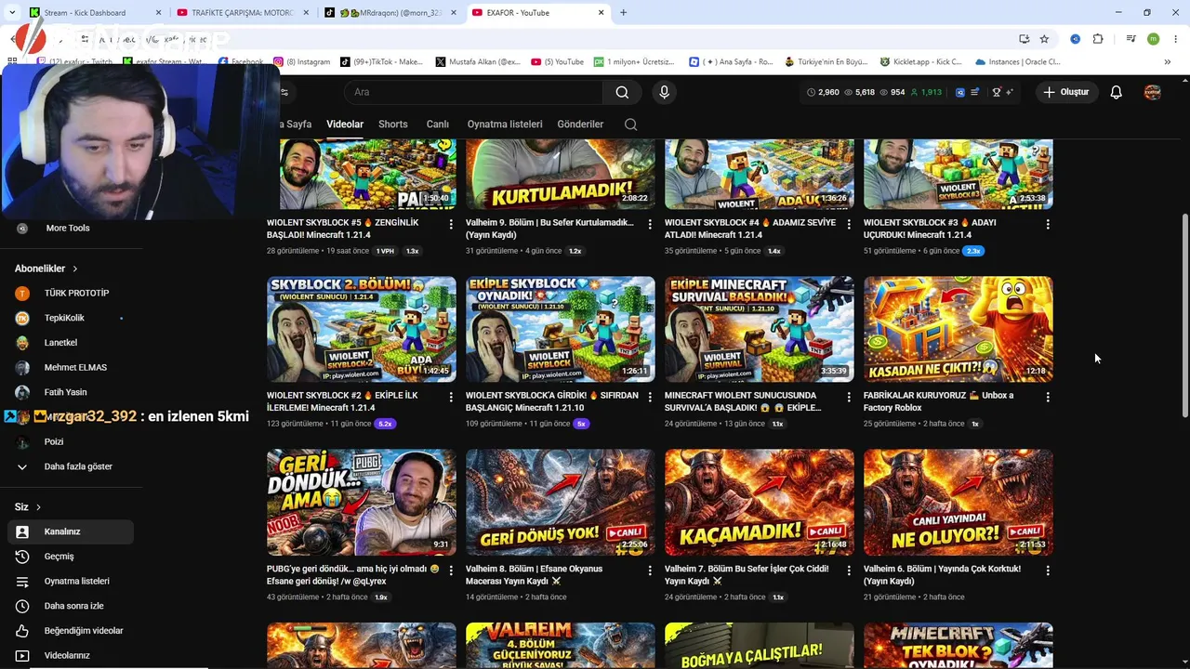Open Beğendiğim videolar list
The width and height of the screenshot is (1190, 669).
(83, 631)
